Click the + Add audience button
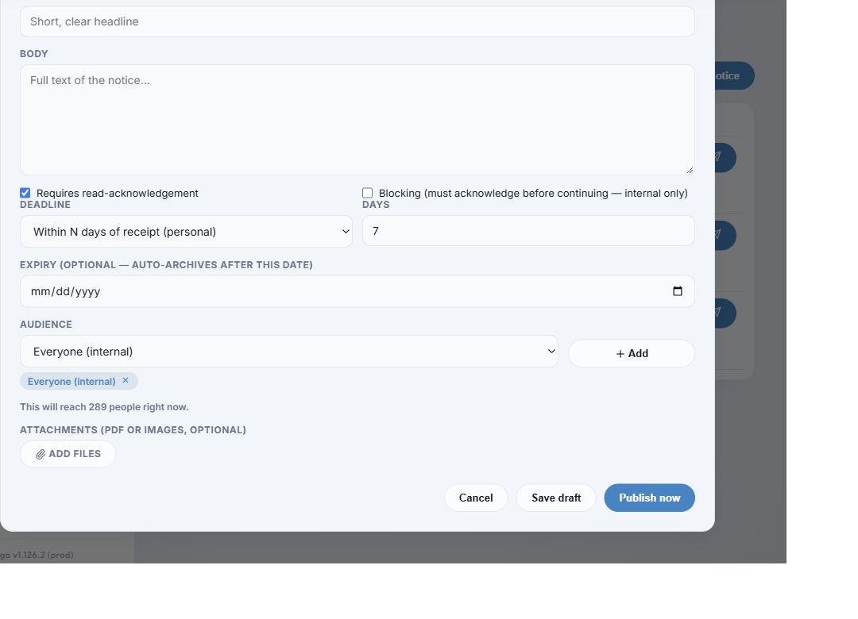Image resolution: width=858 pixels, height=619 pixels. click(x=632, y=353)
